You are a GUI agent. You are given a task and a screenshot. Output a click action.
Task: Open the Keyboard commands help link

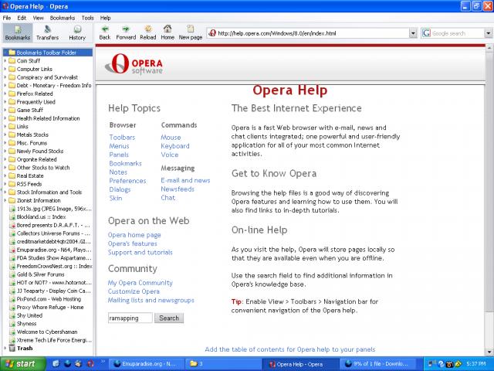(175, 146)
